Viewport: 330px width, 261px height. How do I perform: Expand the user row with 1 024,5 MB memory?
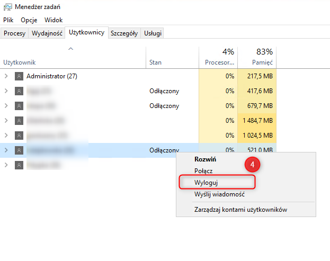tap(6, 135)
